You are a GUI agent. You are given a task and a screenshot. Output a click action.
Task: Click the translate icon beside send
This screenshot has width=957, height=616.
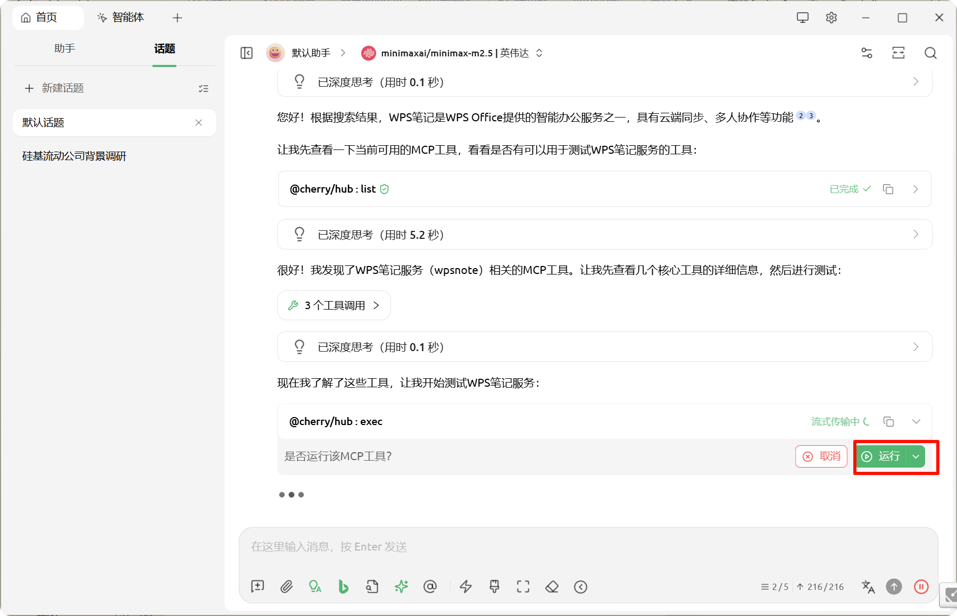(x=868, y=586)
